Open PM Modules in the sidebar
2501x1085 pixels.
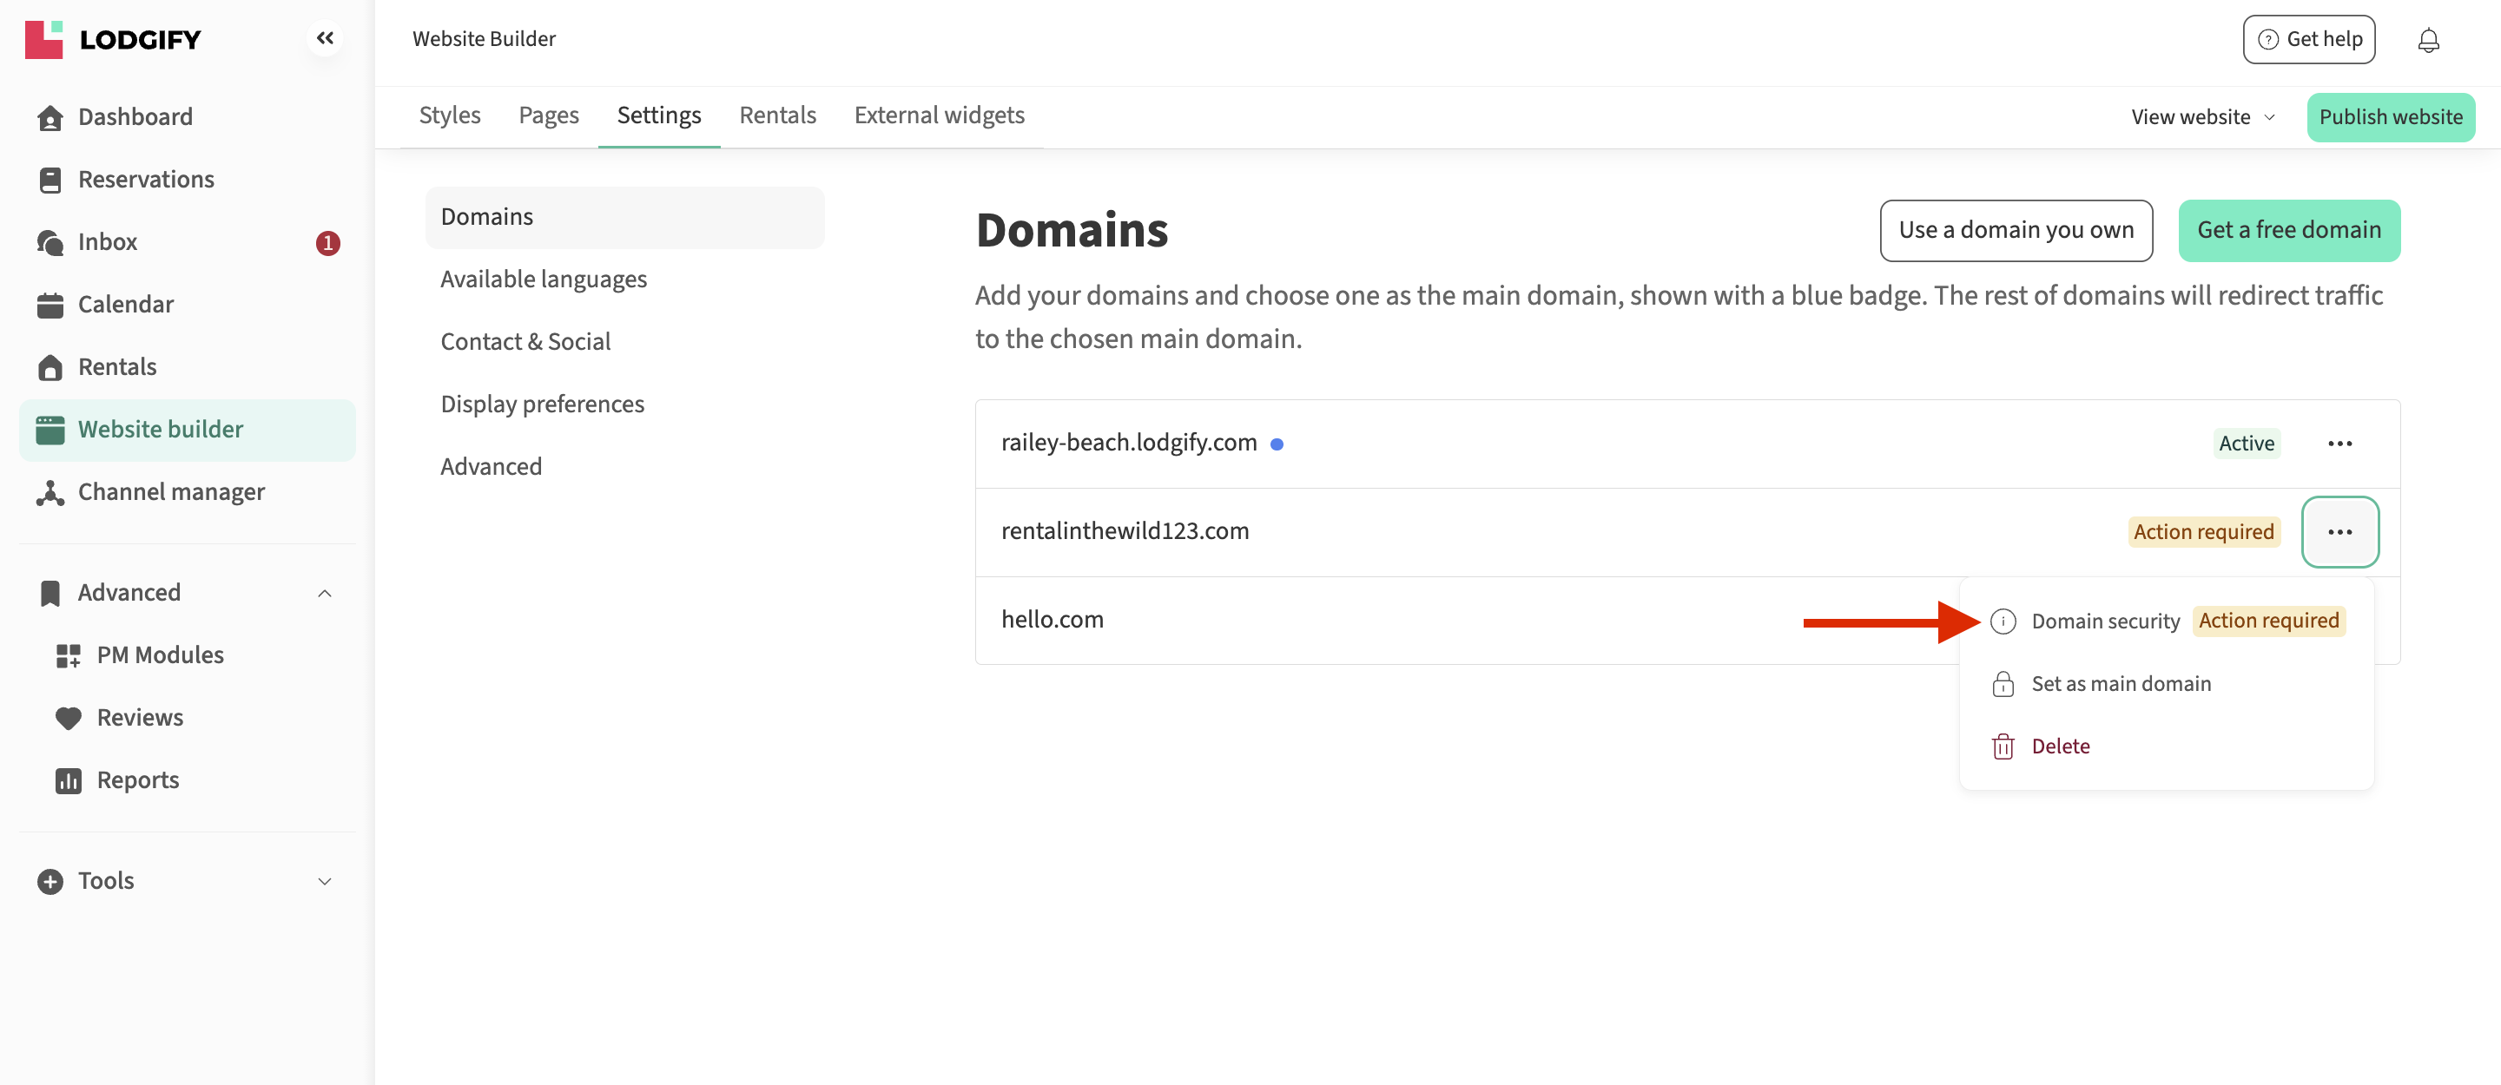click(x=159, y=655)
